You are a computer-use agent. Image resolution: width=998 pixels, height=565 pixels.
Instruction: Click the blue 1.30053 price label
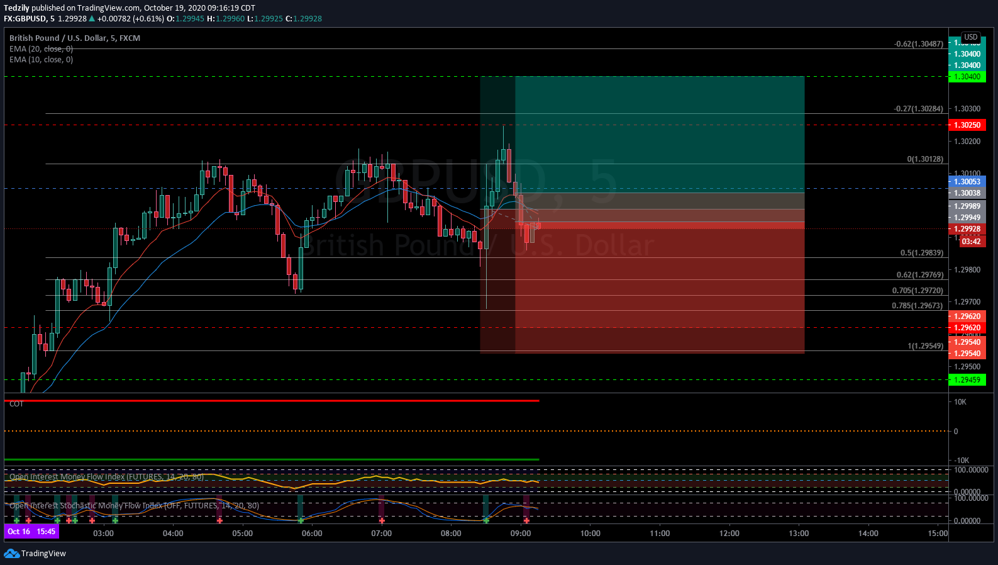pyautogui.click(x=967, y=182)
